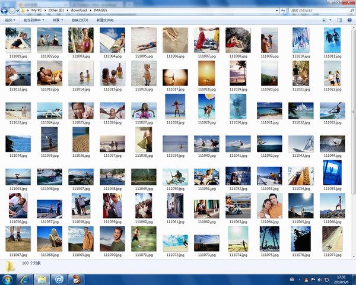Image resolution: width=356 pixels, height=285 pixels.
Task: Click the scrollbar down arrow
Action: coord(353,256)
